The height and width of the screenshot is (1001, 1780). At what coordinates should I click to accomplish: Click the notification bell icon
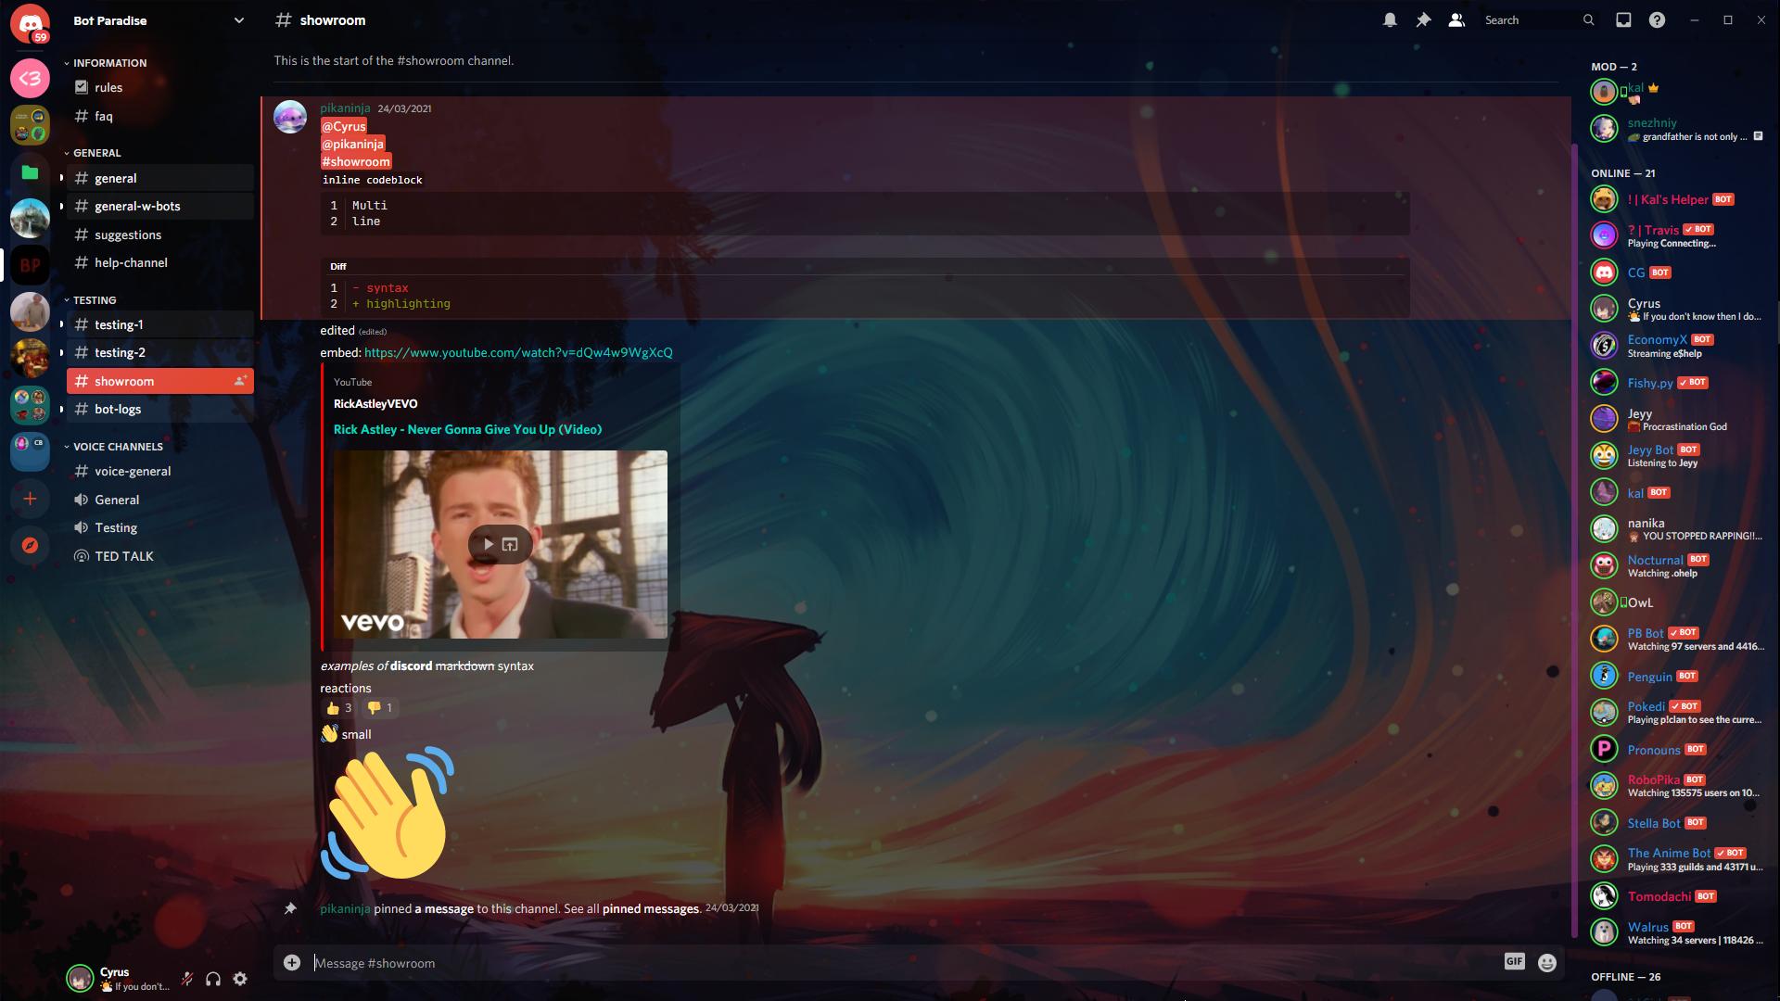point(1390,19)
